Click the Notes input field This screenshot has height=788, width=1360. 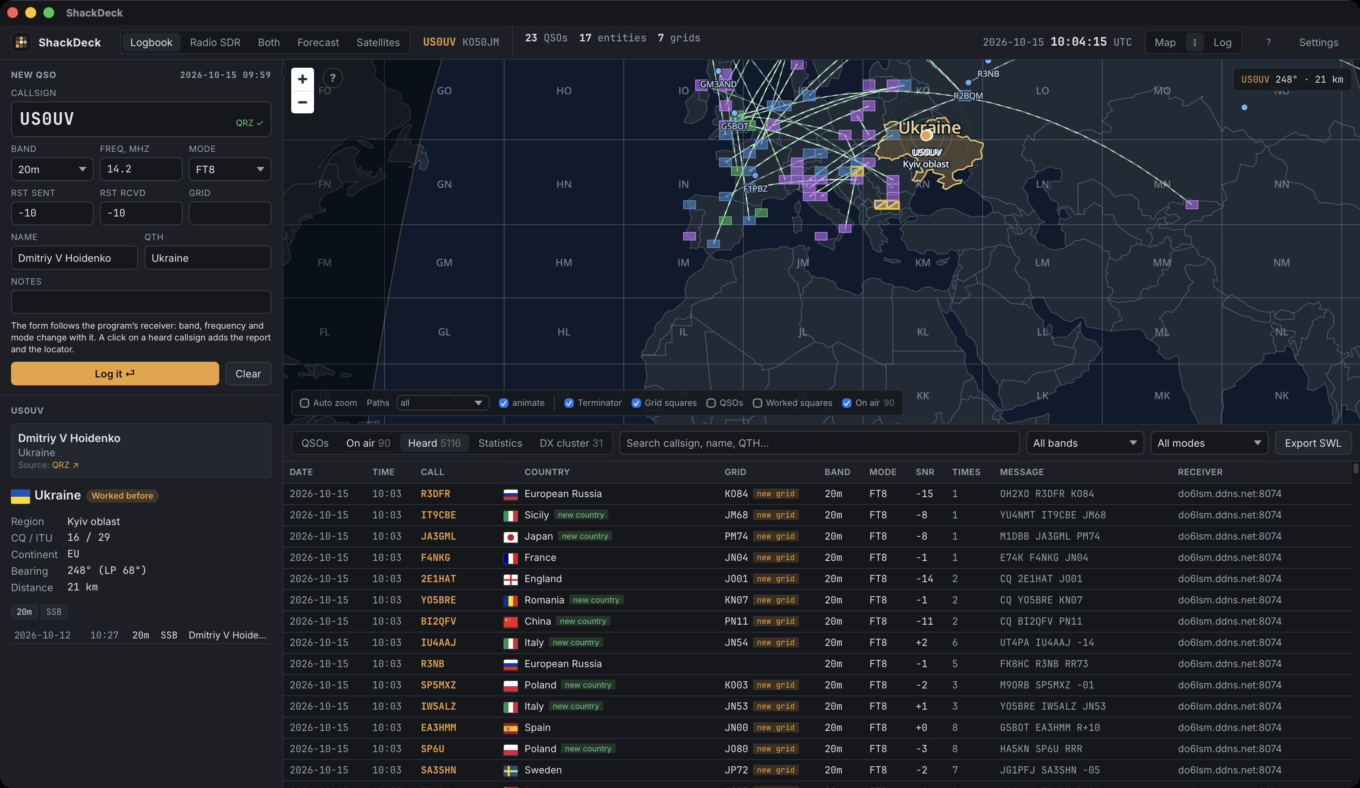pyautogui.click(x=141, y=302)
